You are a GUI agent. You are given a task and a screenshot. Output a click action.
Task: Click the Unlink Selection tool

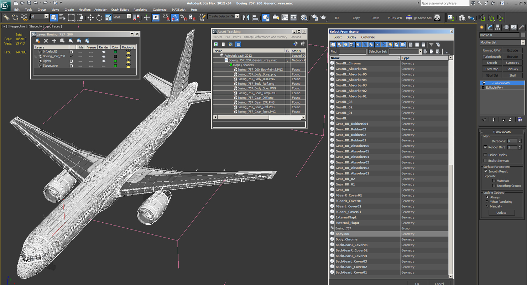point(15,17)
